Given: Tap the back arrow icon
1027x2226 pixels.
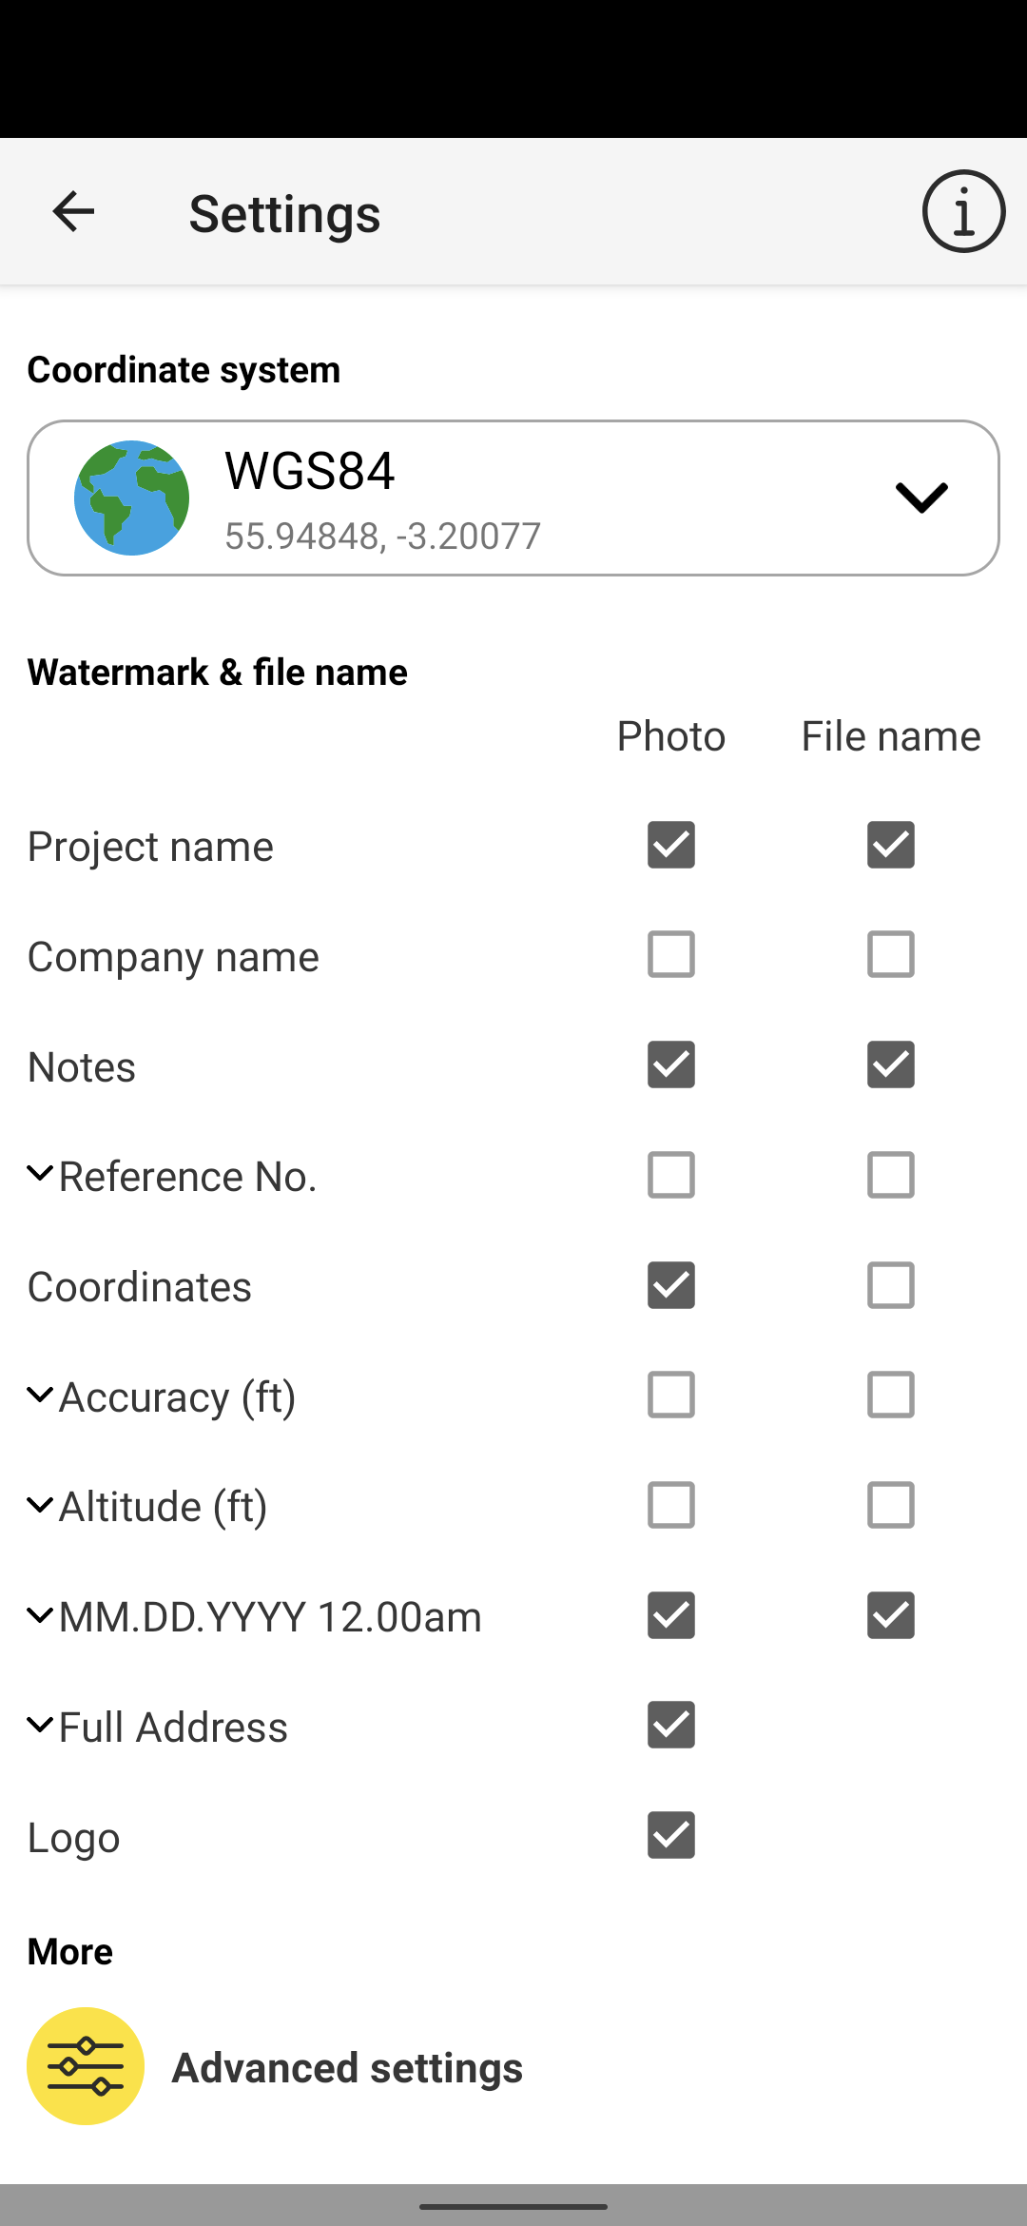Looking at the screenshot, I should click(x=73, y=211).
